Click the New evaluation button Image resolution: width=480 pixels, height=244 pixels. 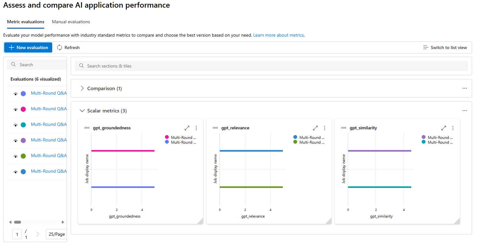[x=28, y=47]
